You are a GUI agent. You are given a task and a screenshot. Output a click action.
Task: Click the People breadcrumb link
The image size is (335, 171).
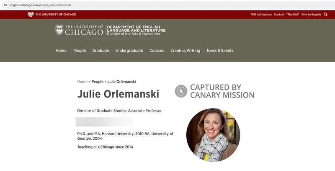(98, 82)
